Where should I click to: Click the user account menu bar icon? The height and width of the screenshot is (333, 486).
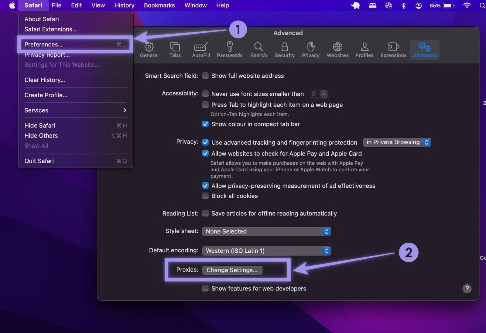(x=419, y=5)
